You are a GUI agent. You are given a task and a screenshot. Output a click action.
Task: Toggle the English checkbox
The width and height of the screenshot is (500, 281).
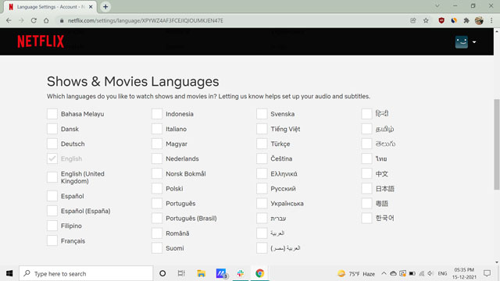pyautogui.click(x=52, y=158)
